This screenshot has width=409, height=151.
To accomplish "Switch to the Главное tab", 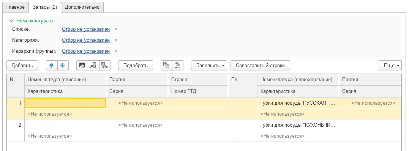I will pos(16,7).
